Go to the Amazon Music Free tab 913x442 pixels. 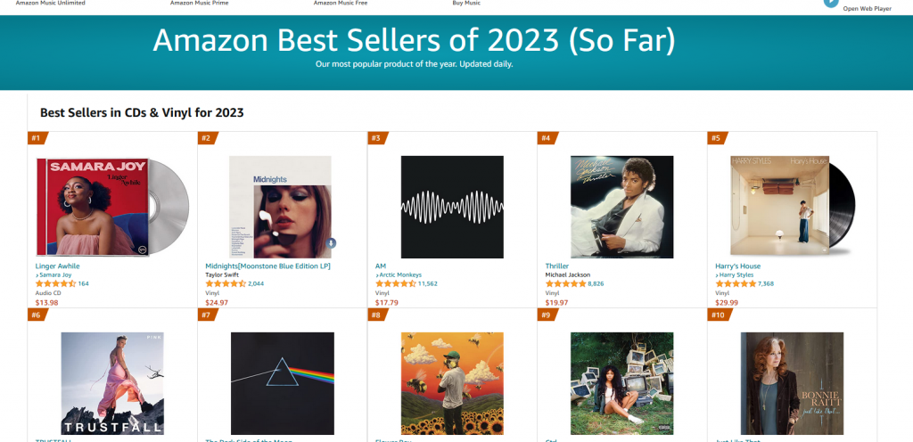click(x=338, y=4)
